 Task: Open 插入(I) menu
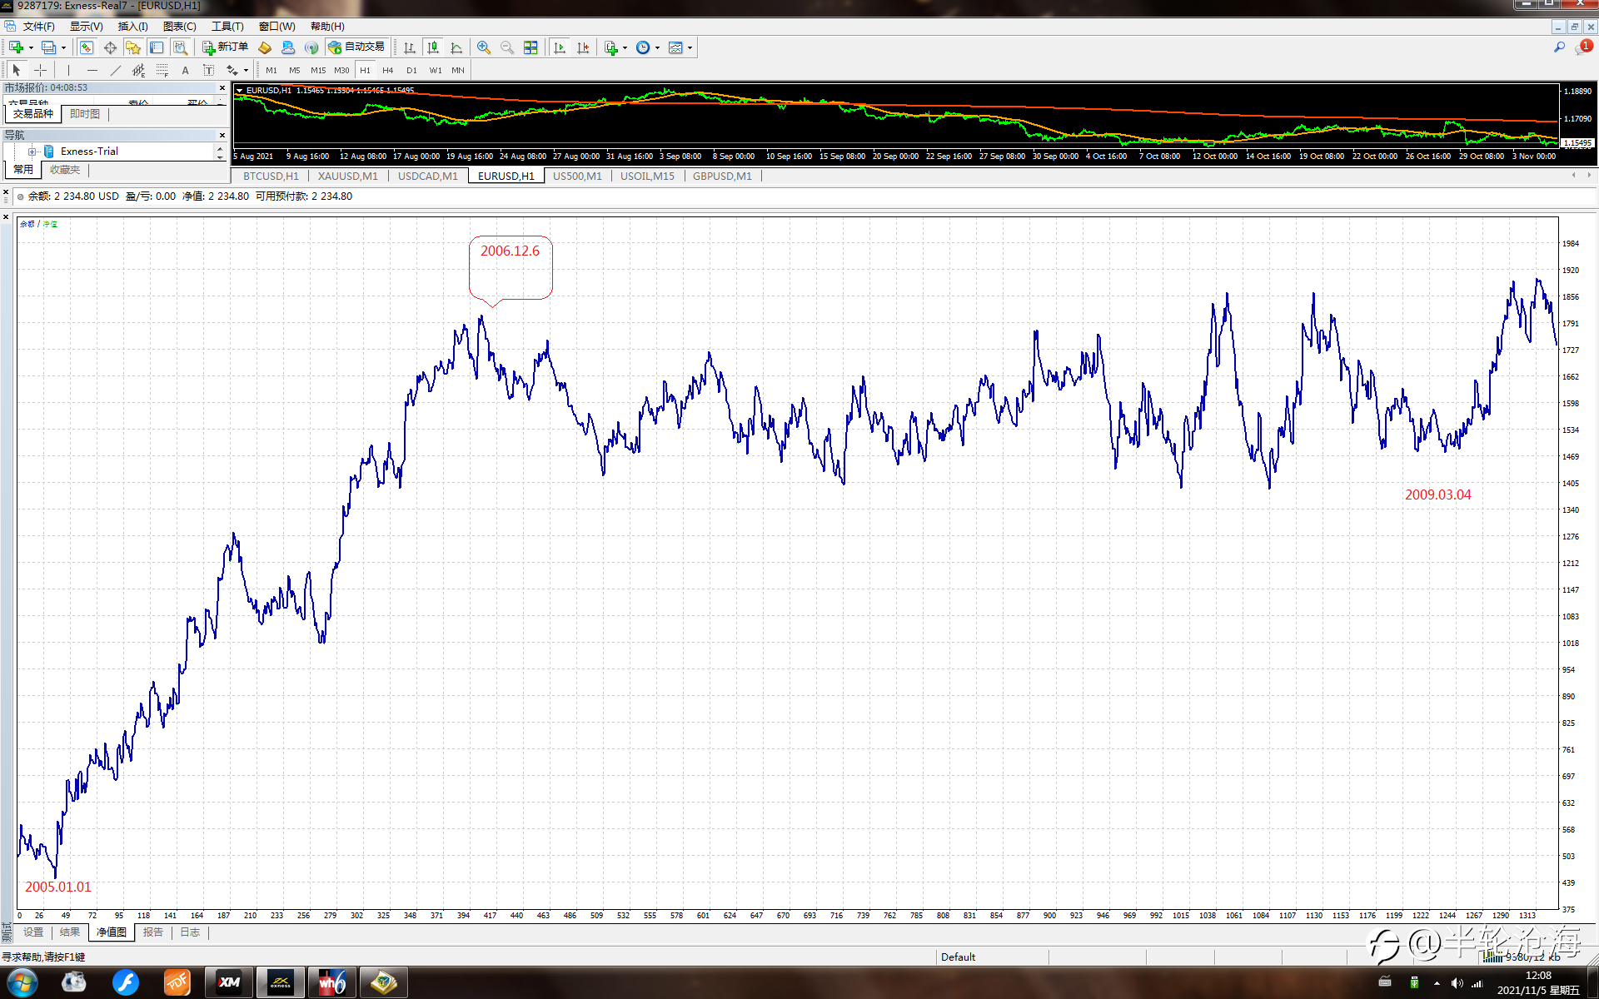click(x=132, y=27)
